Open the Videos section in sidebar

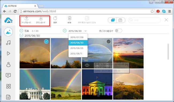pyautogui.click(x=9, y=53)
